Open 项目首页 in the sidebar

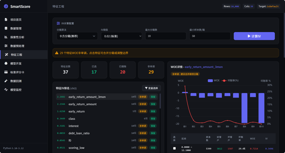(x=24, y=19)
